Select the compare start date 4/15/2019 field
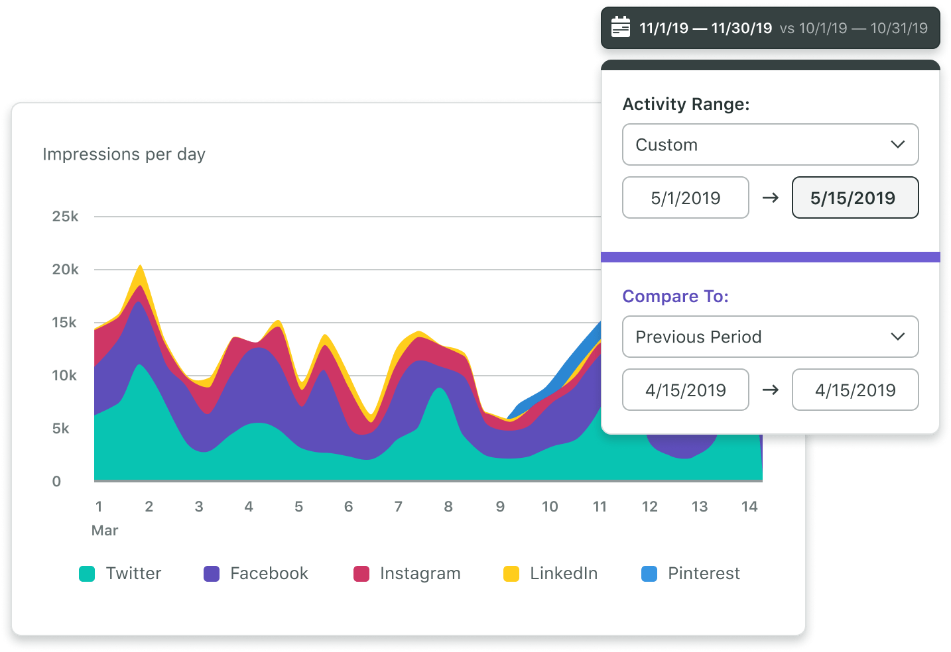This screenshot has width=951, height=652. (685, 390)
